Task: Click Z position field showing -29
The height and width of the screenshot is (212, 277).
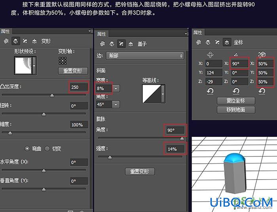Action: coord(214,82)
